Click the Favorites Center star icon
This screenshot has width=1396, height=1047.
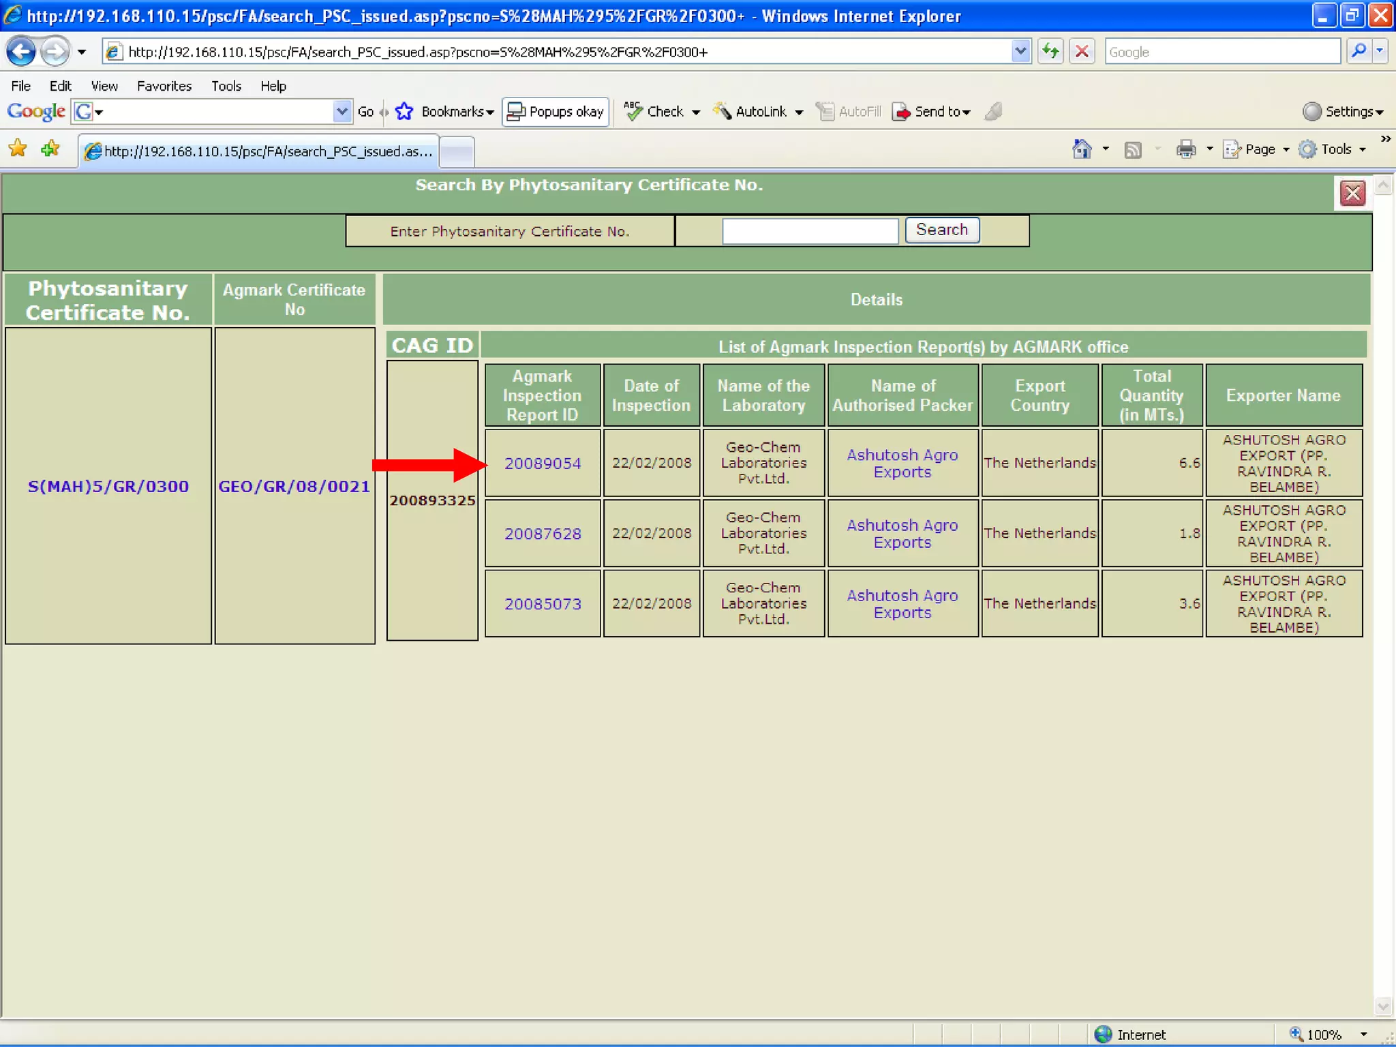(x=18, y=149)
